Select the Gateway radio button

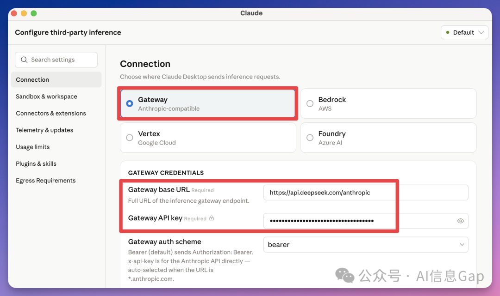coord(130,104)
